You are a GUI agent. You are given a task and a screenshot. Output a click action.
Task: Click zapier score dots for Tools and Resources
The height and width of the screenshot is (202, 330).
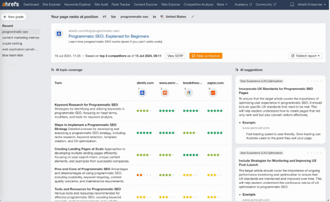click(x=215, y=197)
